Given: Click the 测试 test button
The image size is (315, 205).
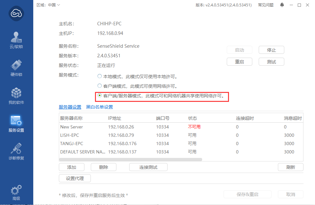Looking at the screenshot, I should click(272, 62).
